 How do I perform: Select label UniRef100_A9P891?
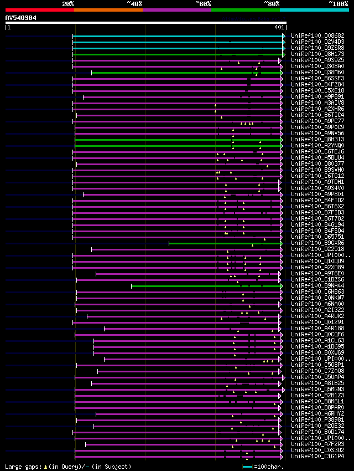coord(317,97)
